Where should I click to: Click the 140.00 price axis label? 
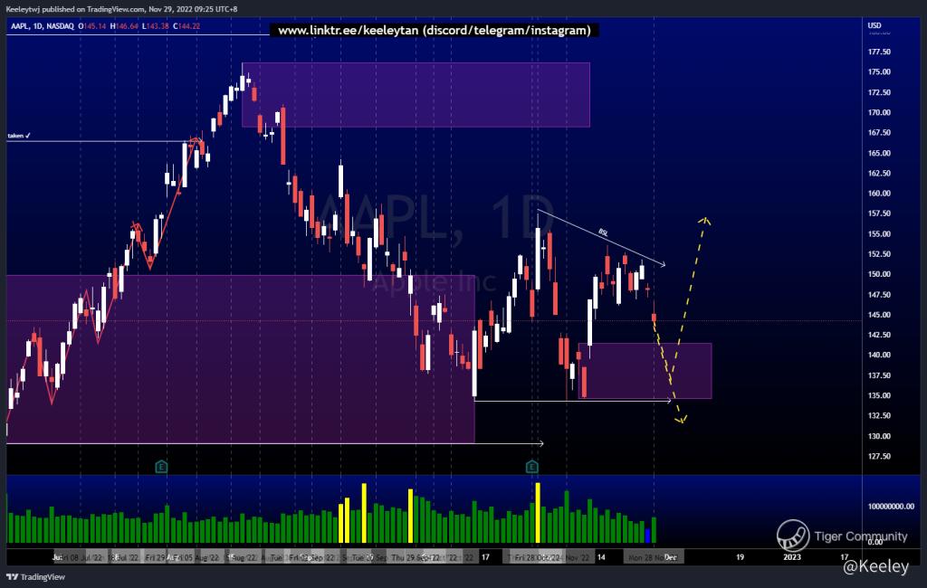coord(879,356)
